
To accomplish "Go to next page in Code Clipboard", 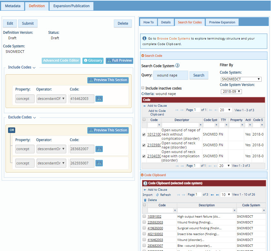I will [x=212, y=195].
